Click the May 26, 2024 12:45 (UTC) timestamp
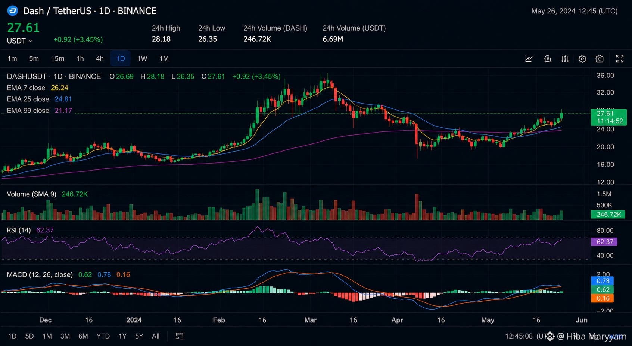632x346 pixels. (574, 11)
